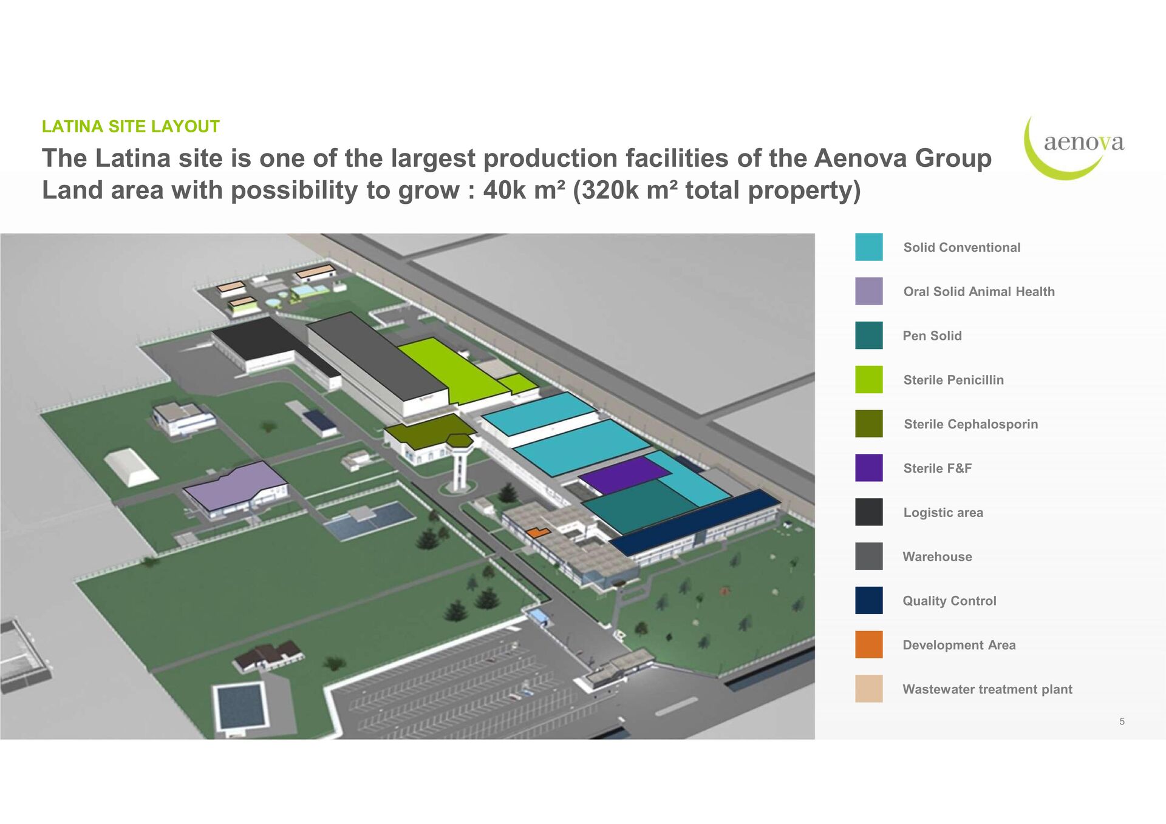This screenshot has width=1166, height=824.
Task: Click the navy Quality Control building roof
Action: (695, 522)
